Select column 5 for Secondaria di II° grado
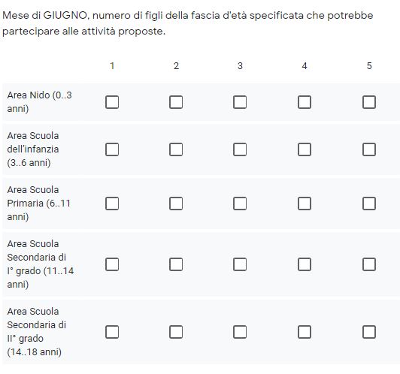Viewport: 400px width, 374px height. pyautogui.click(x=369, y=332)
